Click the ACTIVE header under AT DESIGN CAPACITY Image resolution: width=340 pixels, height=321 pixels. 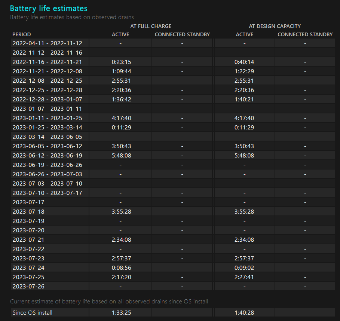coord(244,34)
